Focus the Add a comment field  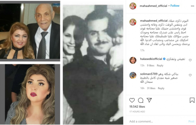tap(157, 121)
